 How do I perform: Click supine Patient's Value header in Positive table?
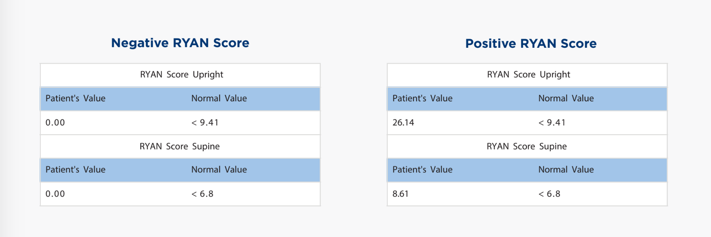tap(422, 170)
